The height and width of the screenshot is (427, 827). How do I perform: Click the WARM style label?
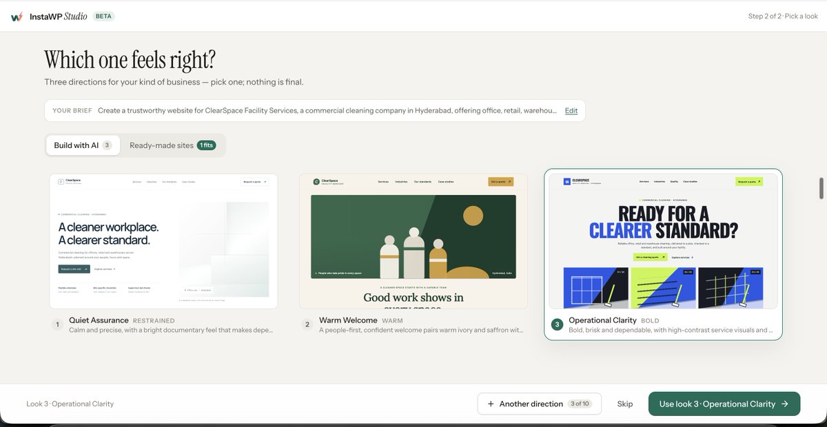pos(392,321)
